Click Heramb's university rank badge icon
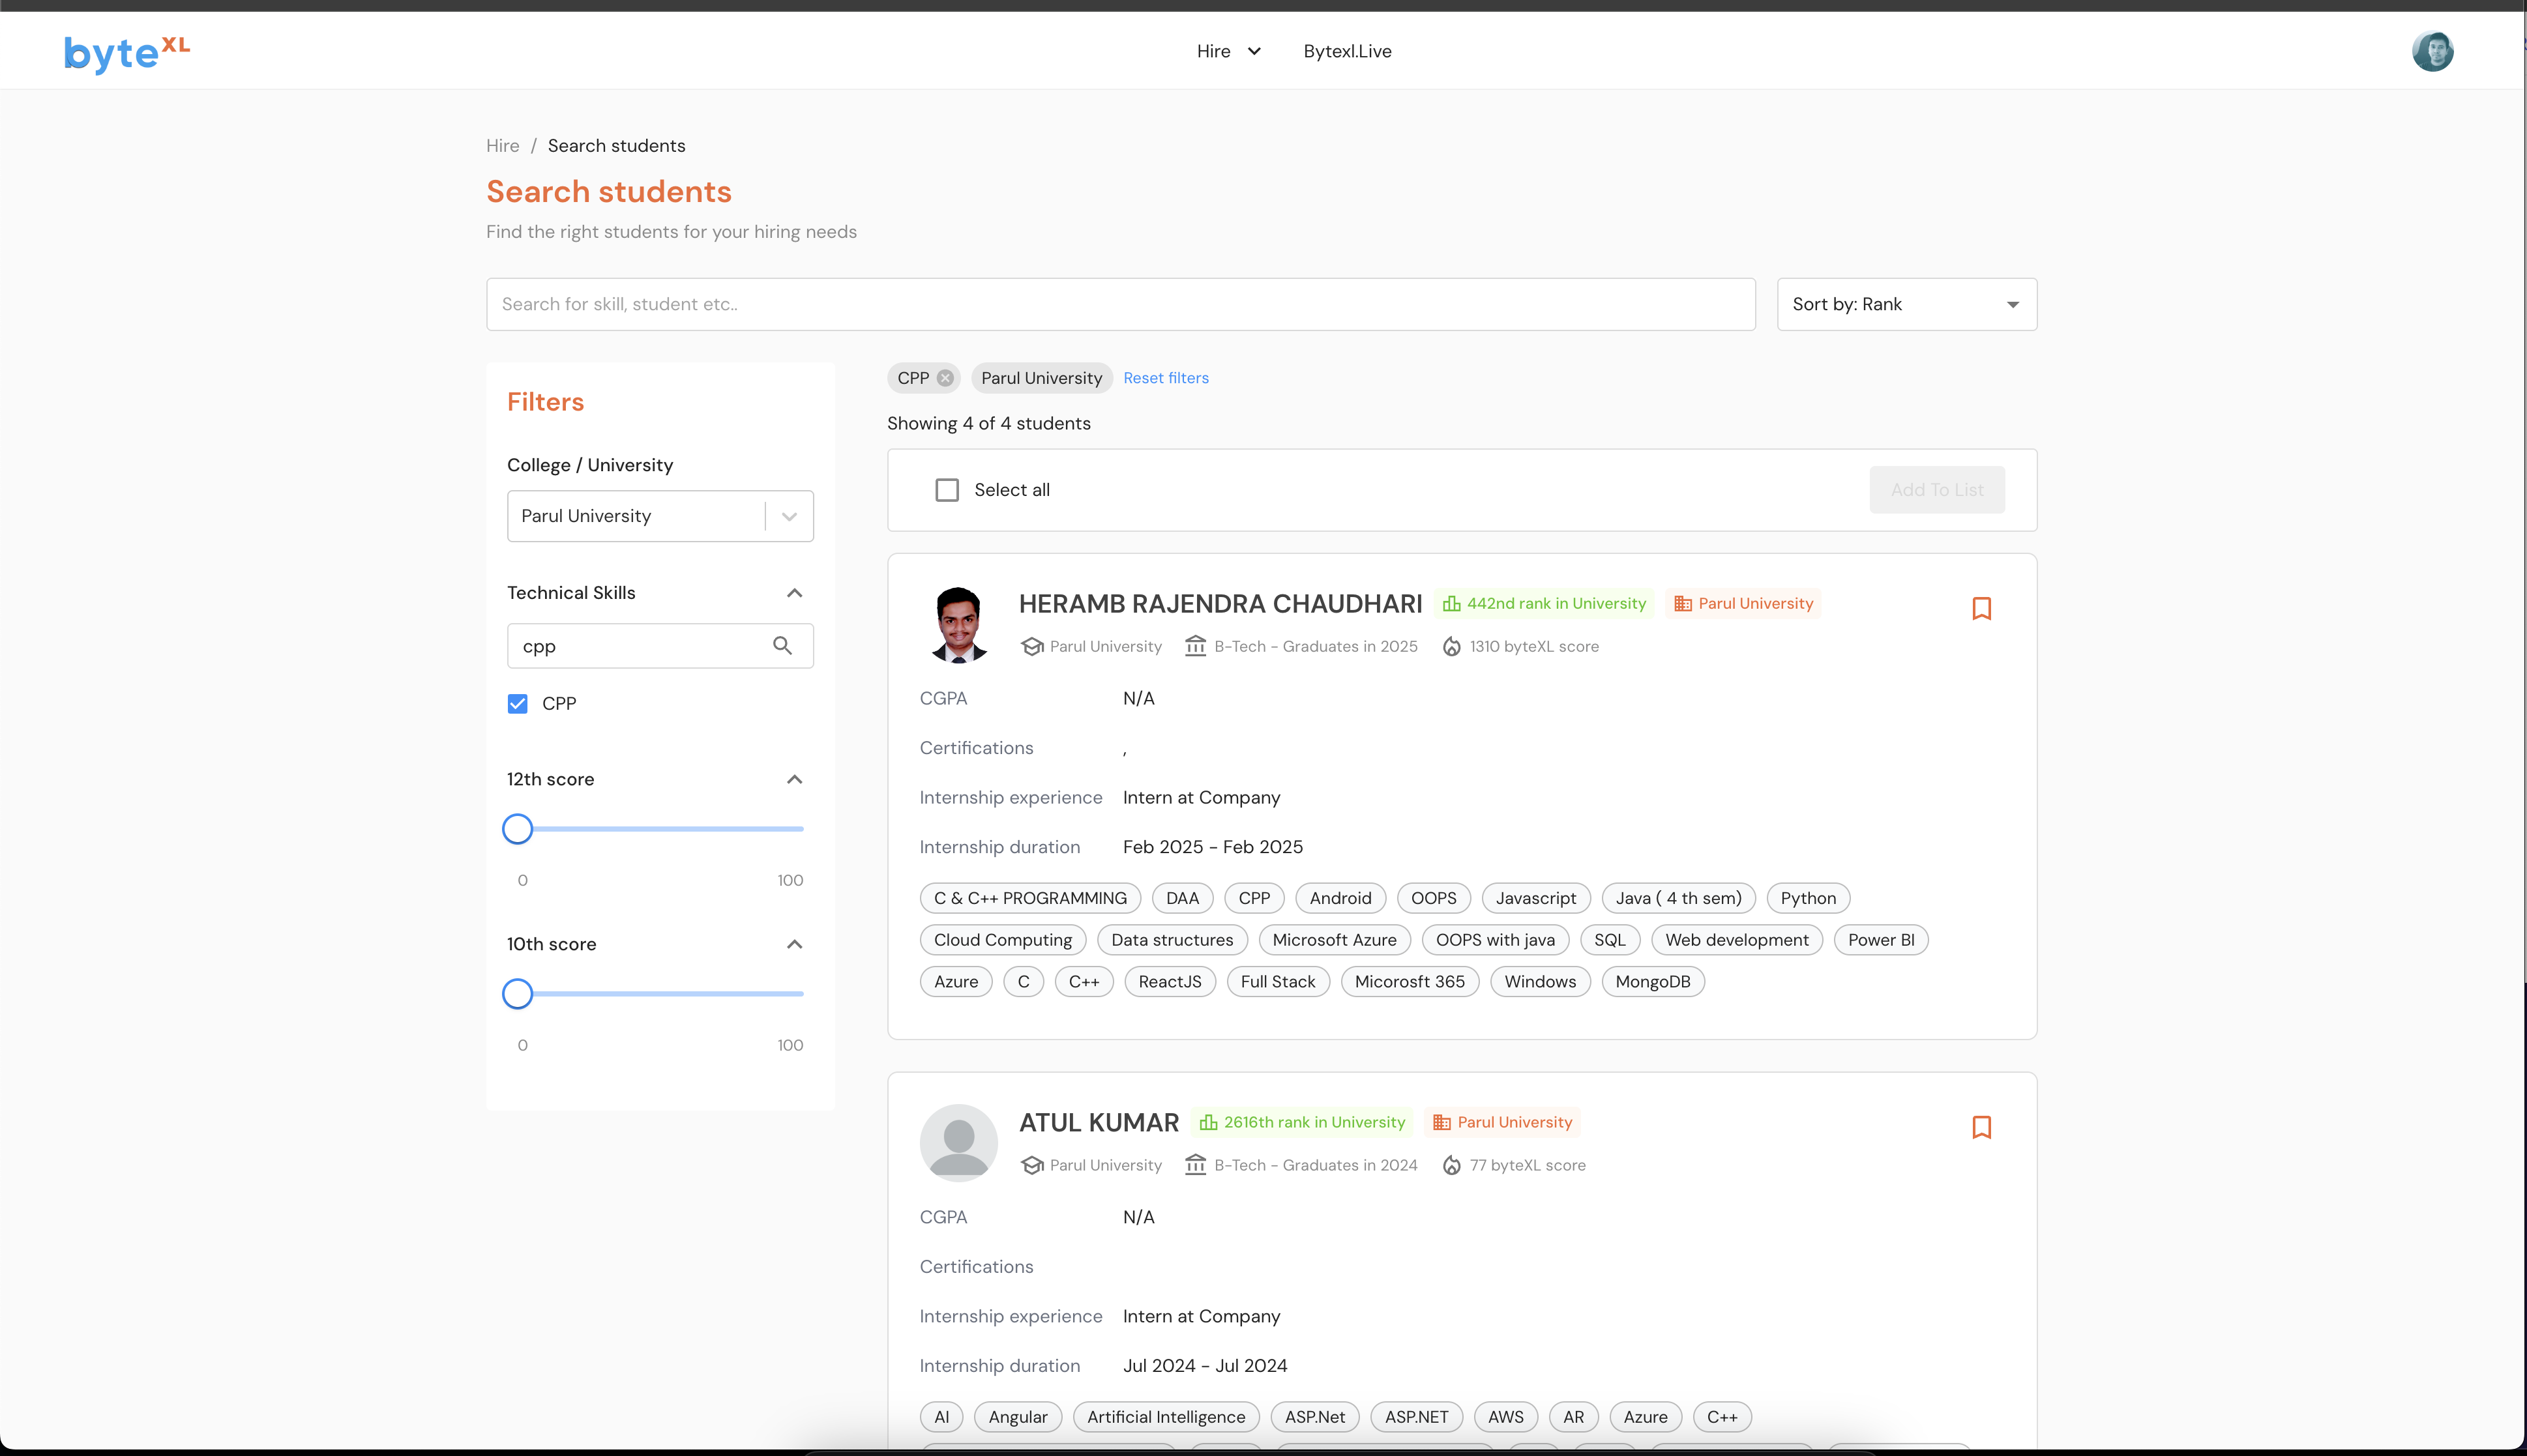Screen dimensions: 2527x1456 tap(1451, 604)
